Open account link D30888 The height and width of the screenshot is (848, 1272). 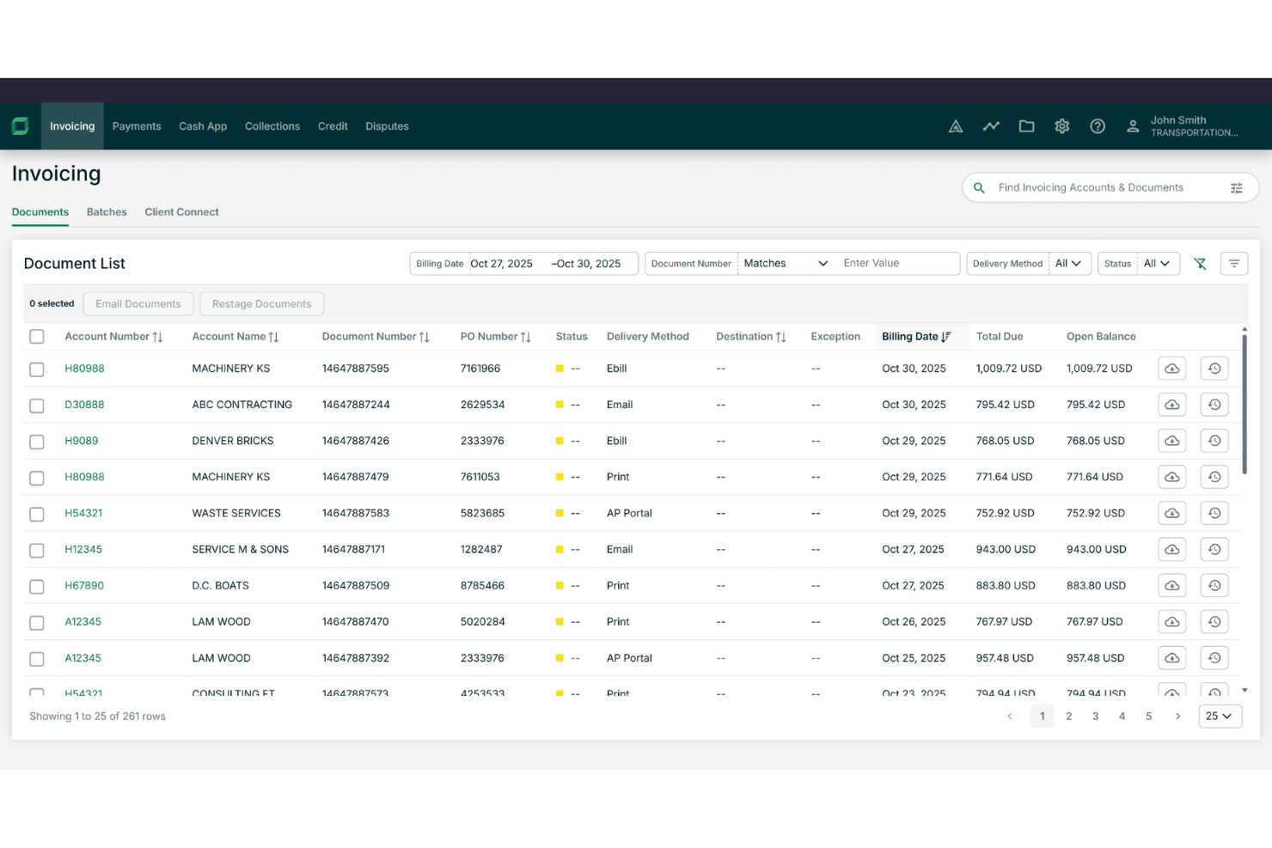click(84, 405)
